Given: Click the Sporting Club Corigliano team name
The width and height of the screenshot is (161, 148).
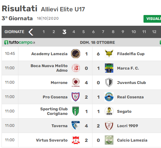Looking at the screenshot, I should [x=54, y=111].
